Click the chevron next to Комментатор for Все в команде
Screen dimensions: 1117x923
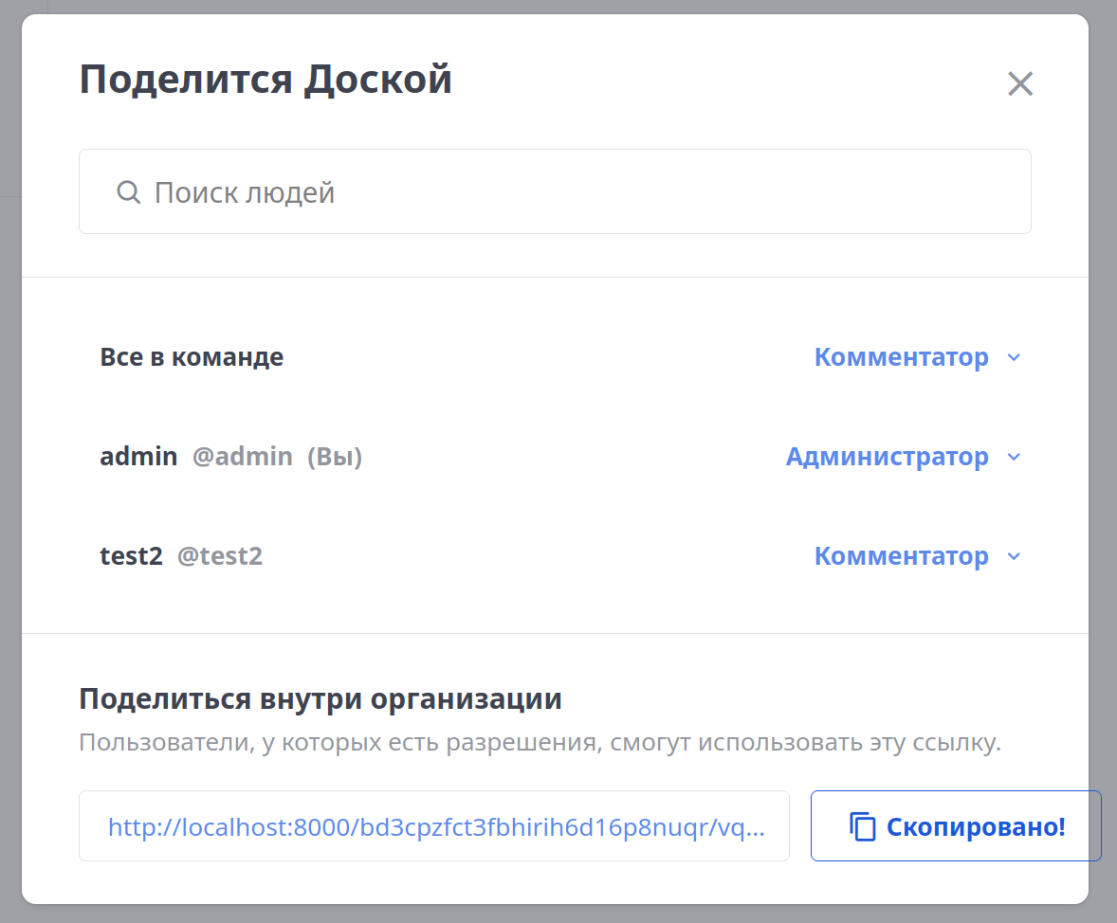[x=1014, y=357]
